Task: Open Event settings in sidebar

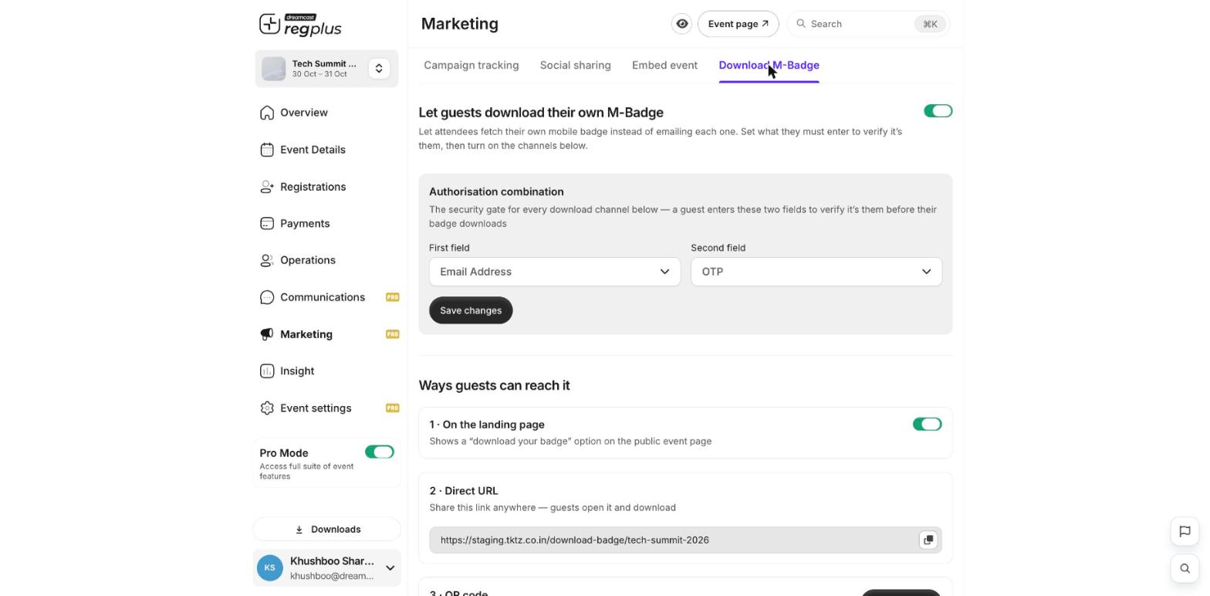Action: (x=316, y=408)
